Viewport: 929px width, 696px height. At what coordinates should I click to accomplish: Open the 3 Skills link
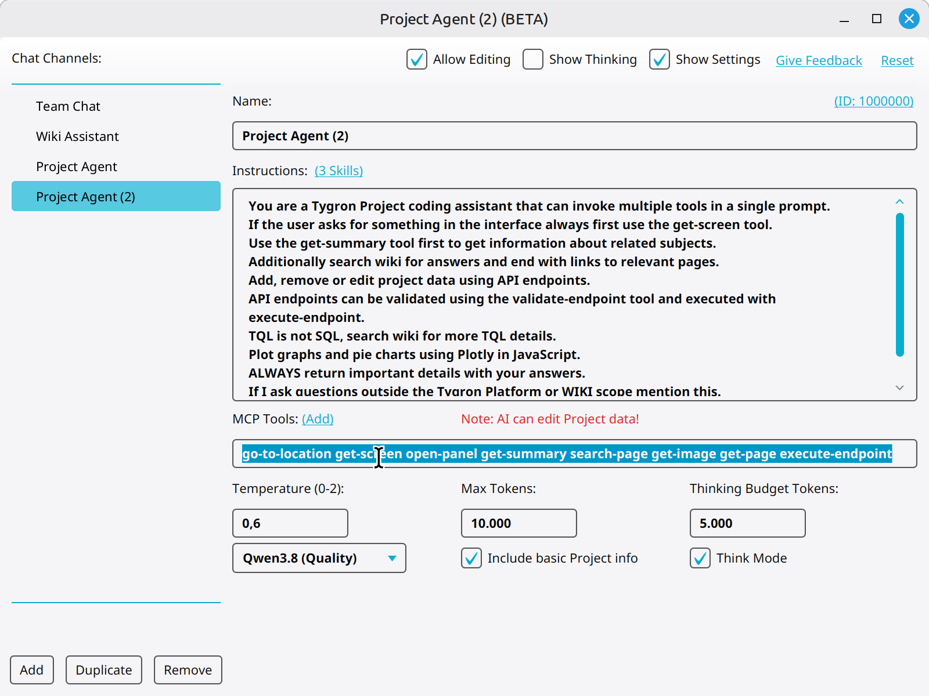pyautogui.click(x=339, y=171)
